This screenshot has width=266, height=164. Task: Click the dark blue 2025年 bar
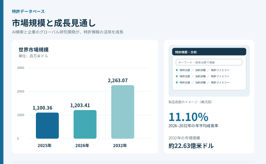(x=47, y=126)
